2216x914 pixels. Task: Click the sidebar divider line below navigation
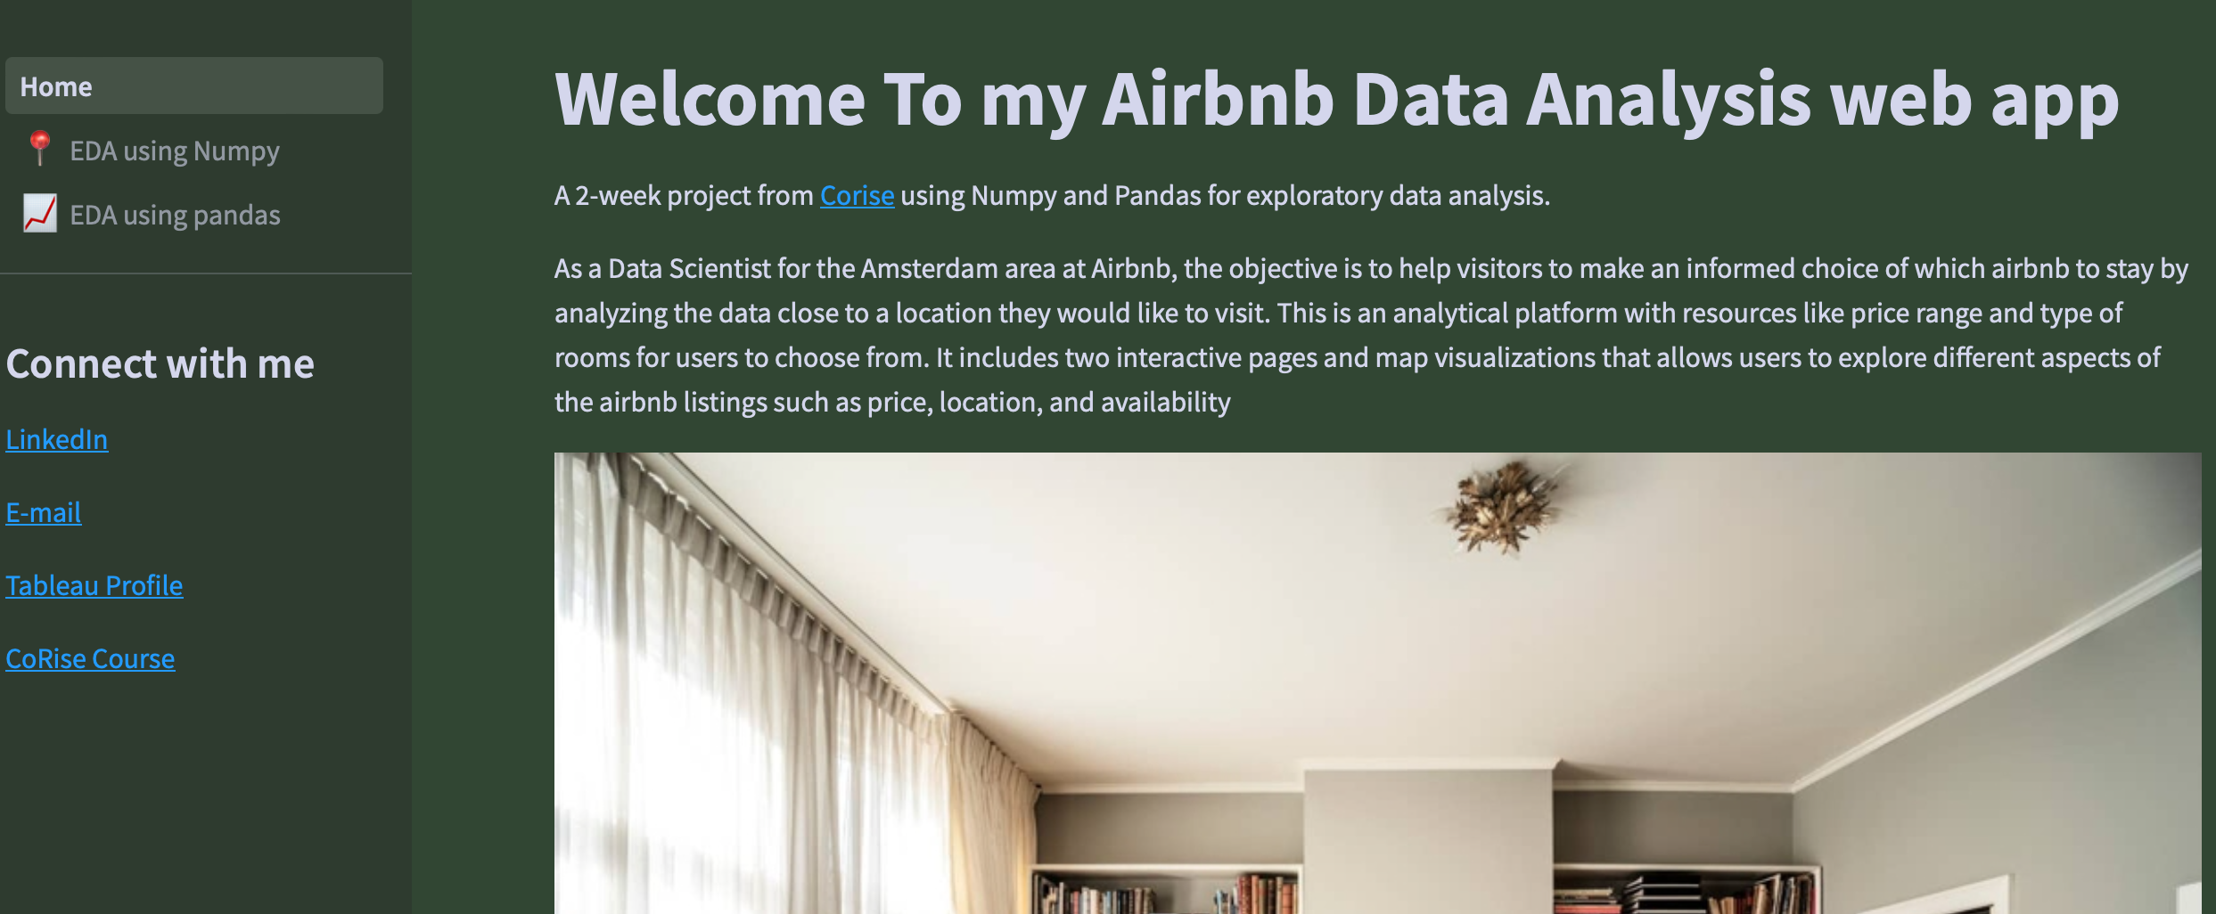coord(206,273)
